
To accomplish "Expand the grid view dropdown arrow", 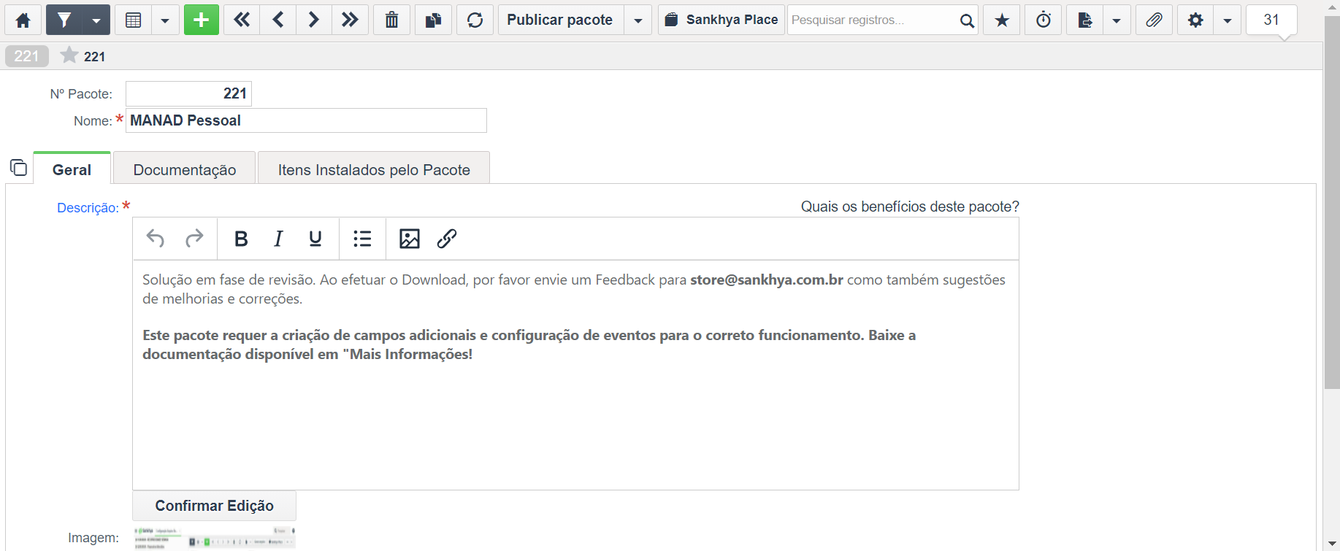I will (x=165, y=20).
